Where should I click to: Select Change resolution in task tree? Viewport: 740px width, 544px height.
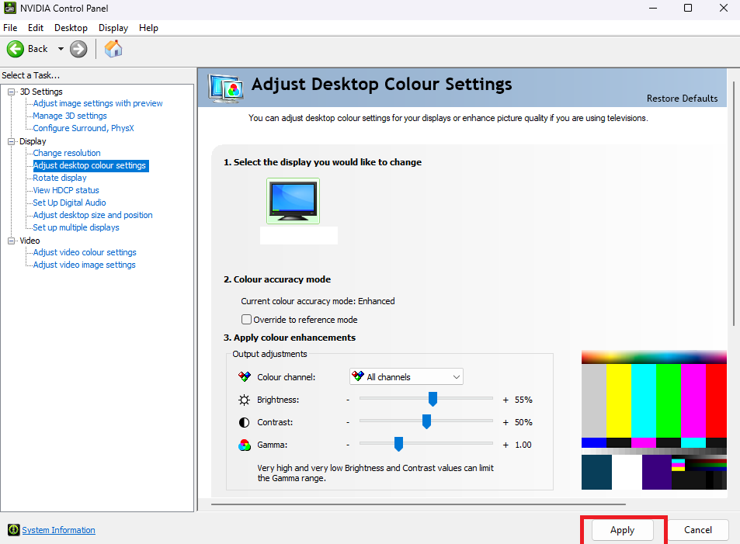click(x=67, y=153)
